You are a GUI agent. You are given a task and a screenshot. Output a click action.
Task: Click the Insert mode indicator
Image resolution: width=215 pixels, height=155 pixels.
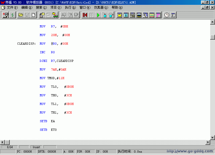(36, 147)
